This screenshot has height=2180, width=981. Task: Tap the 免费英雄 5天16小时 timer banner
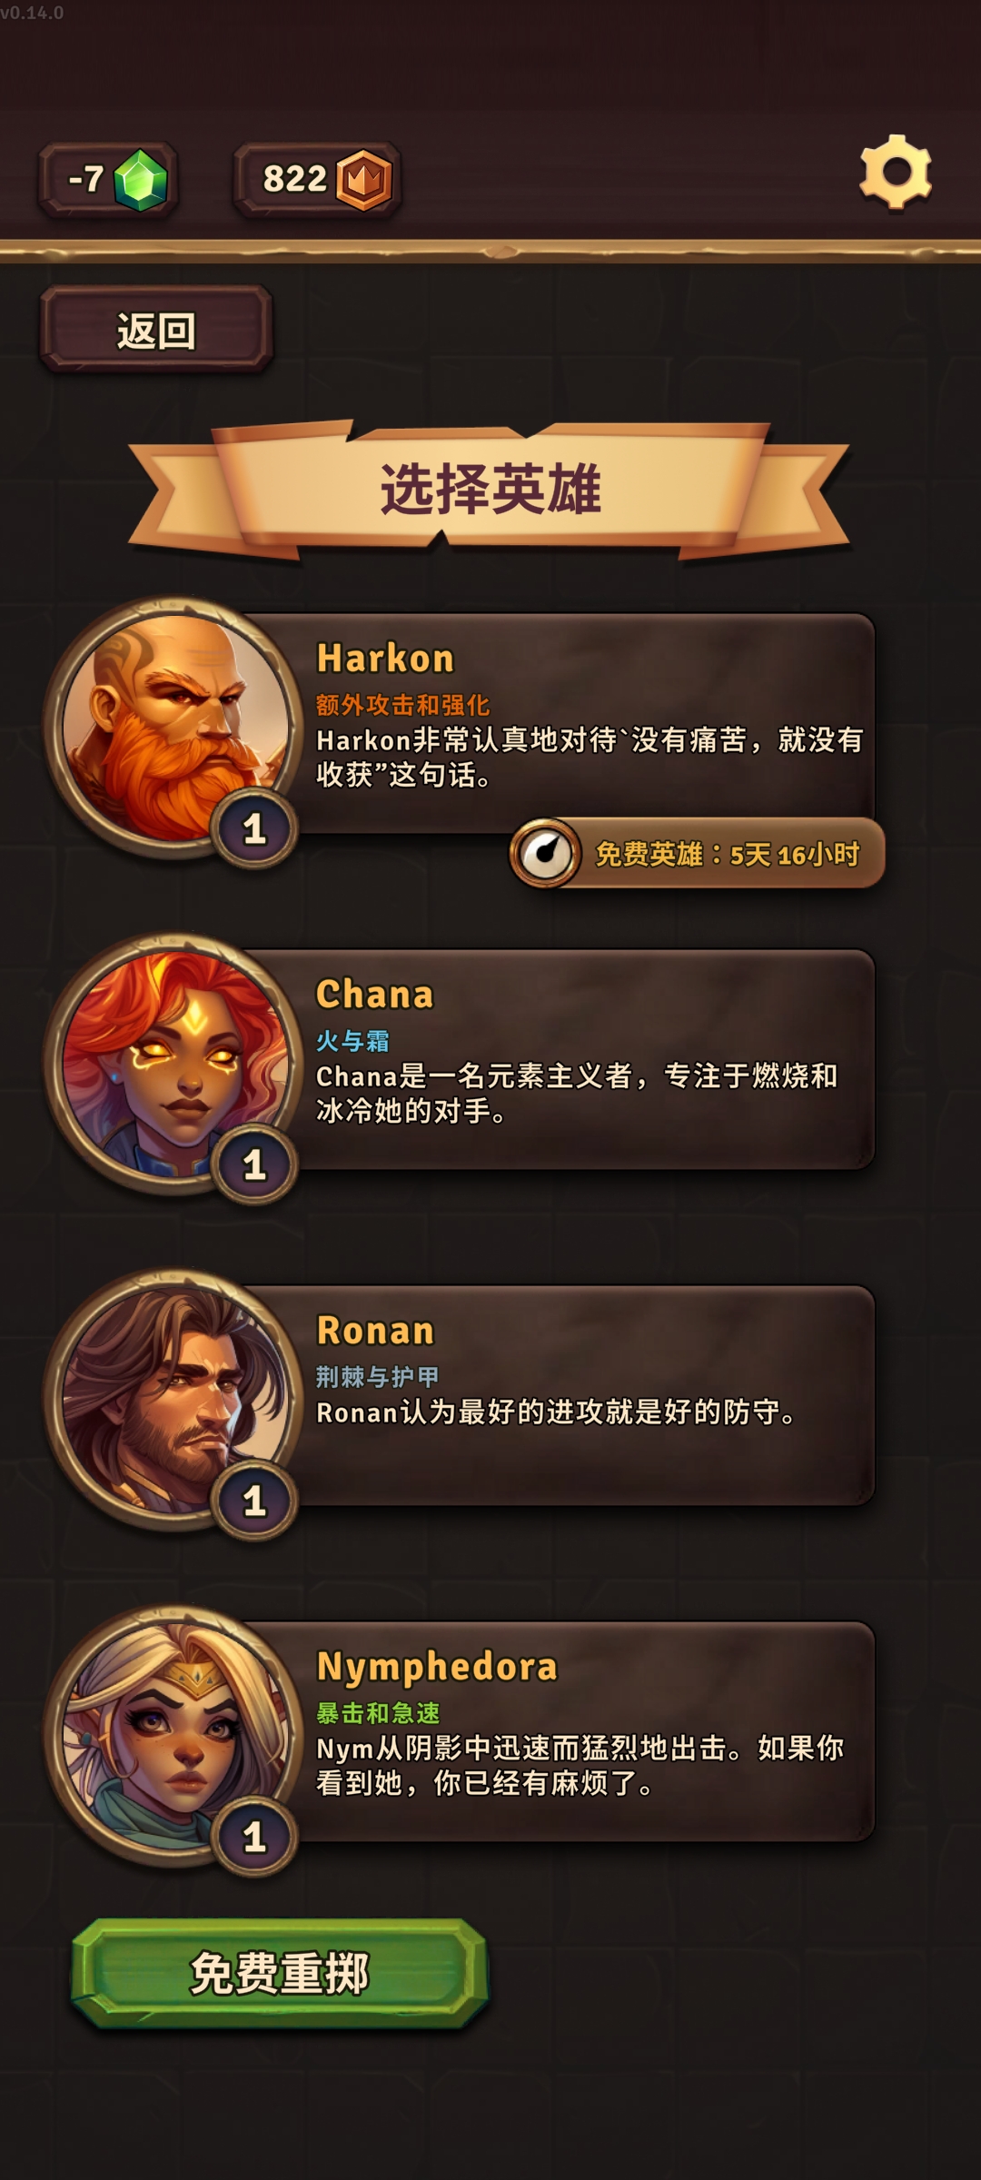tap(698, 853)
